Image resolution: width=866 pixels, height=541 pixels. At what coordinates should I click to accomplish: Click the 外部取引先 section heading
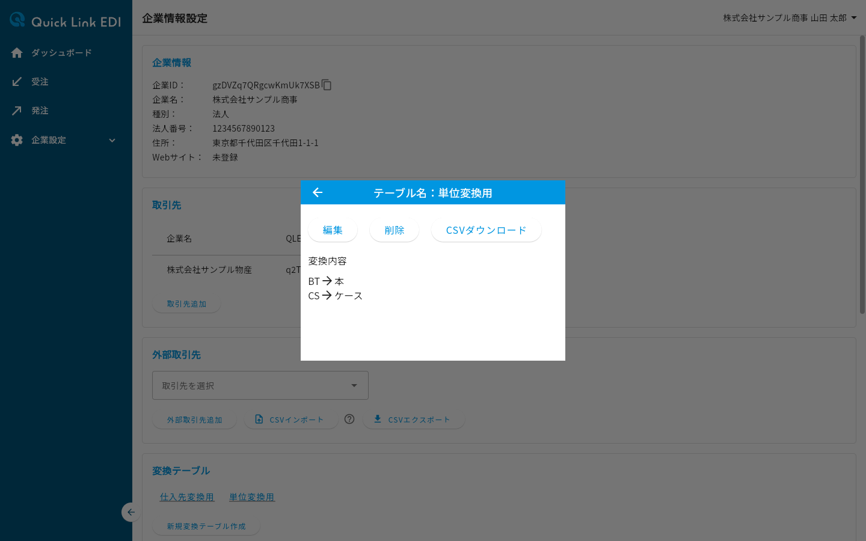tap(176, 355)
